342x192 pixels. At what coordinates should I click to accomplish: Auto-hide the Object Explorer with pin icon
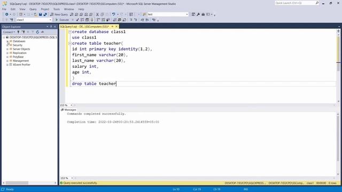pyautogui.click(x=51, y=27)
